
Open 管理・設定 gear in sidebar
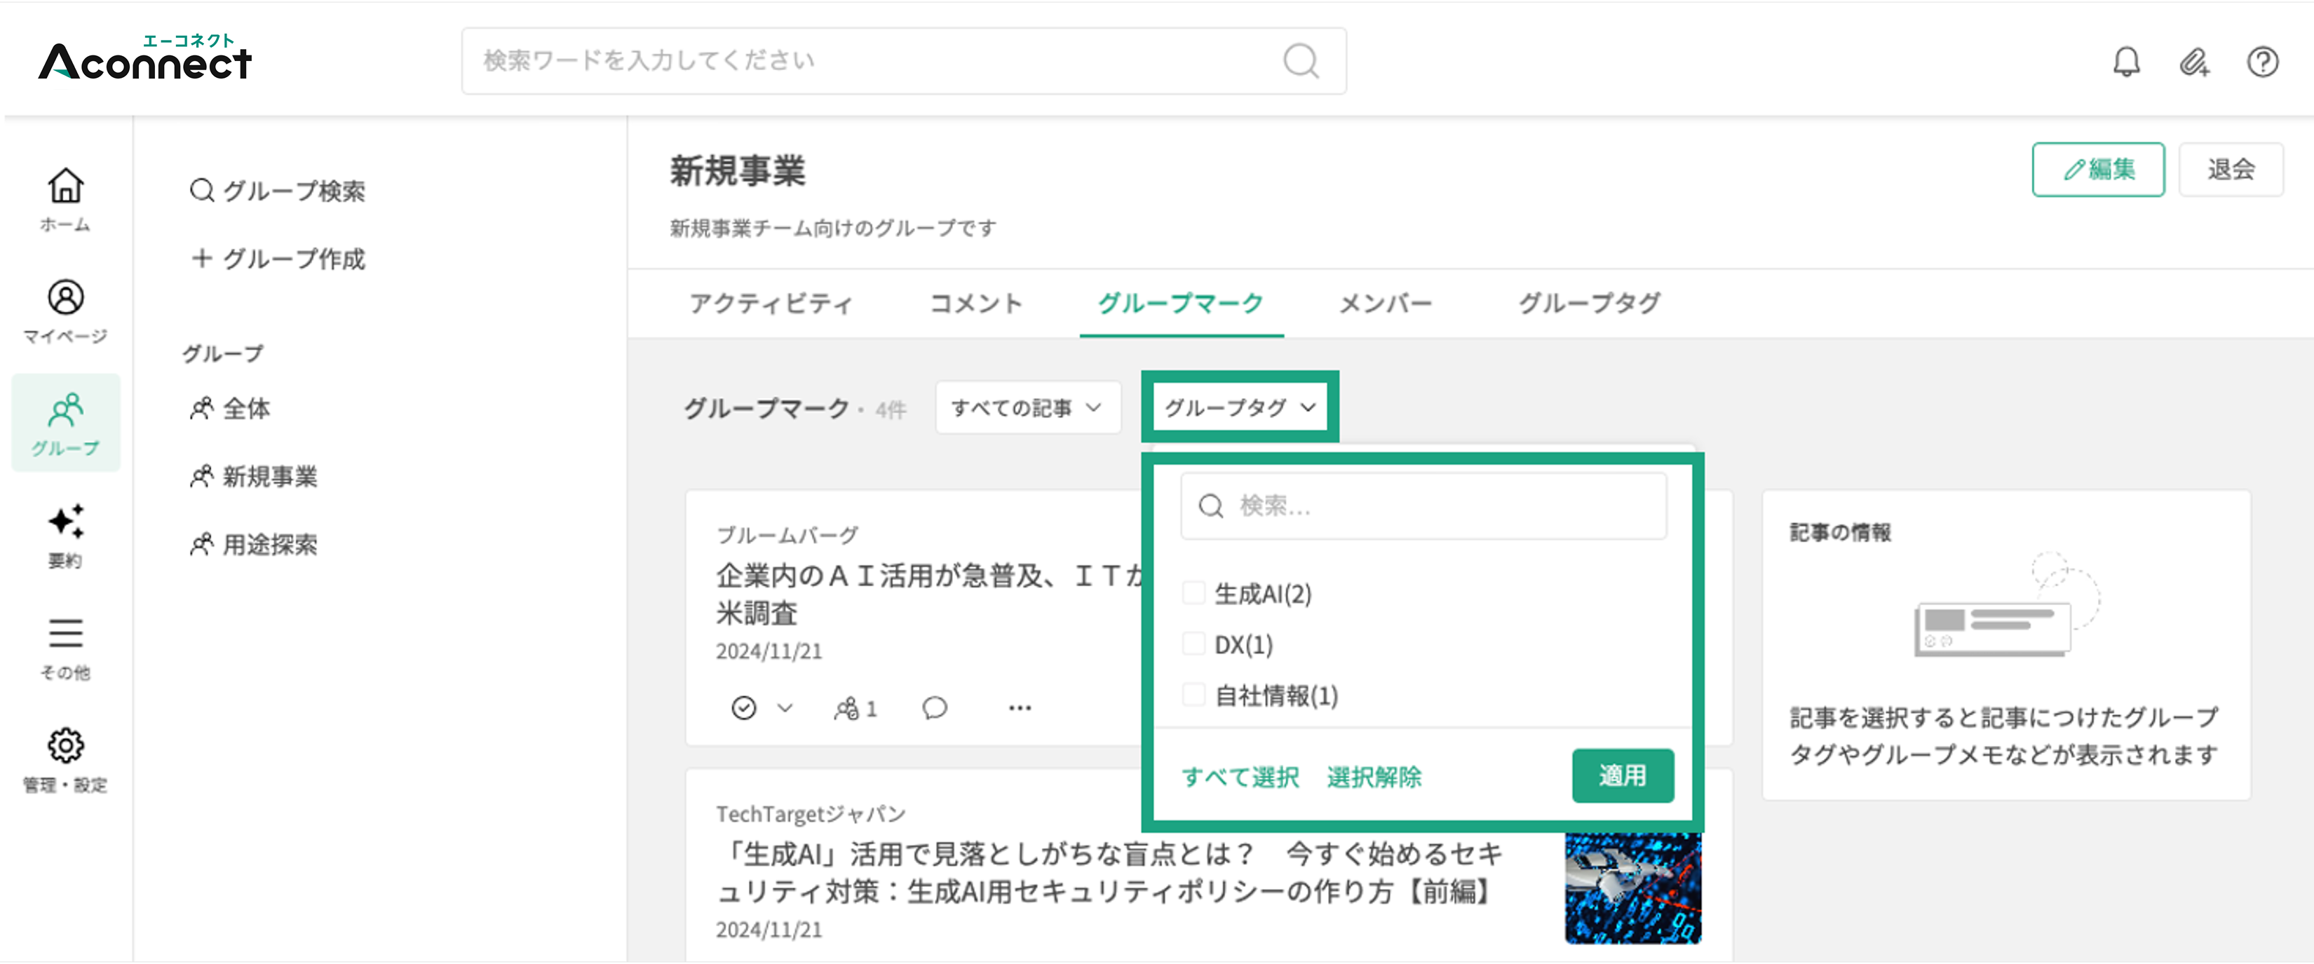point(66,760)
